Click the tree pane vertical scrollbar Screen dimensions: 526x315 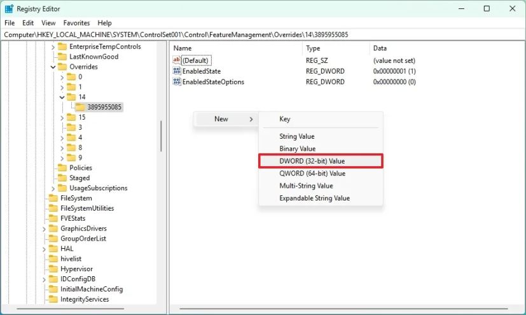[161, 136]
